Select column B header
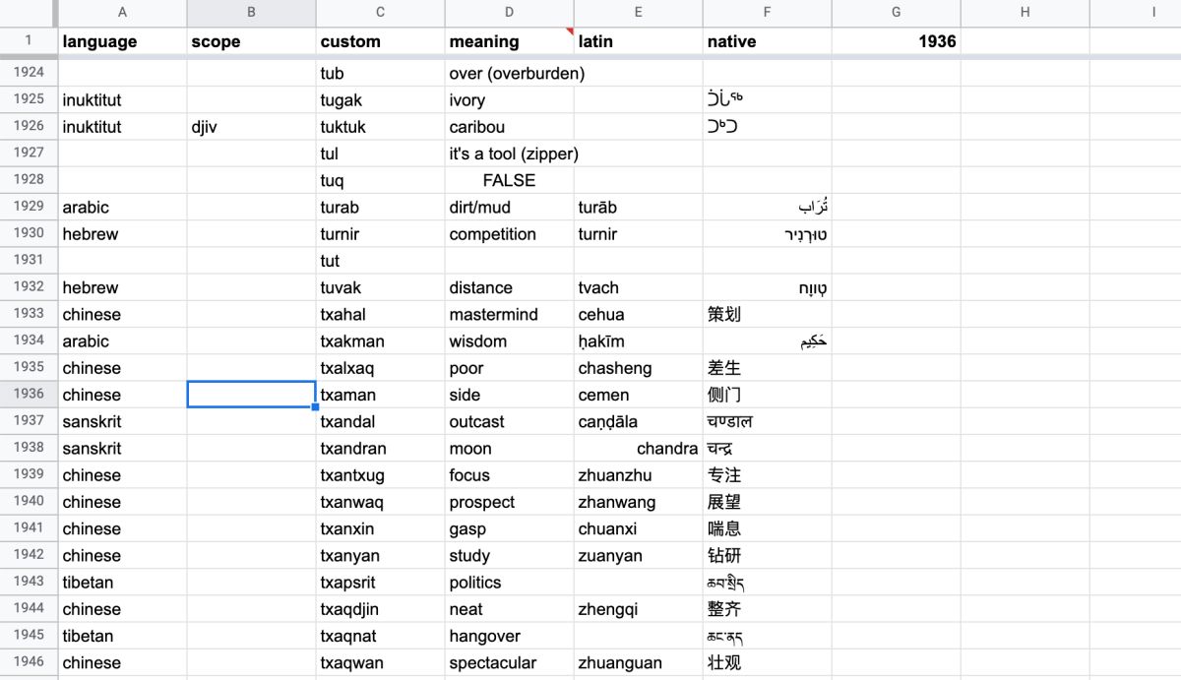The image size is (1181, 680). pos(251,13)
